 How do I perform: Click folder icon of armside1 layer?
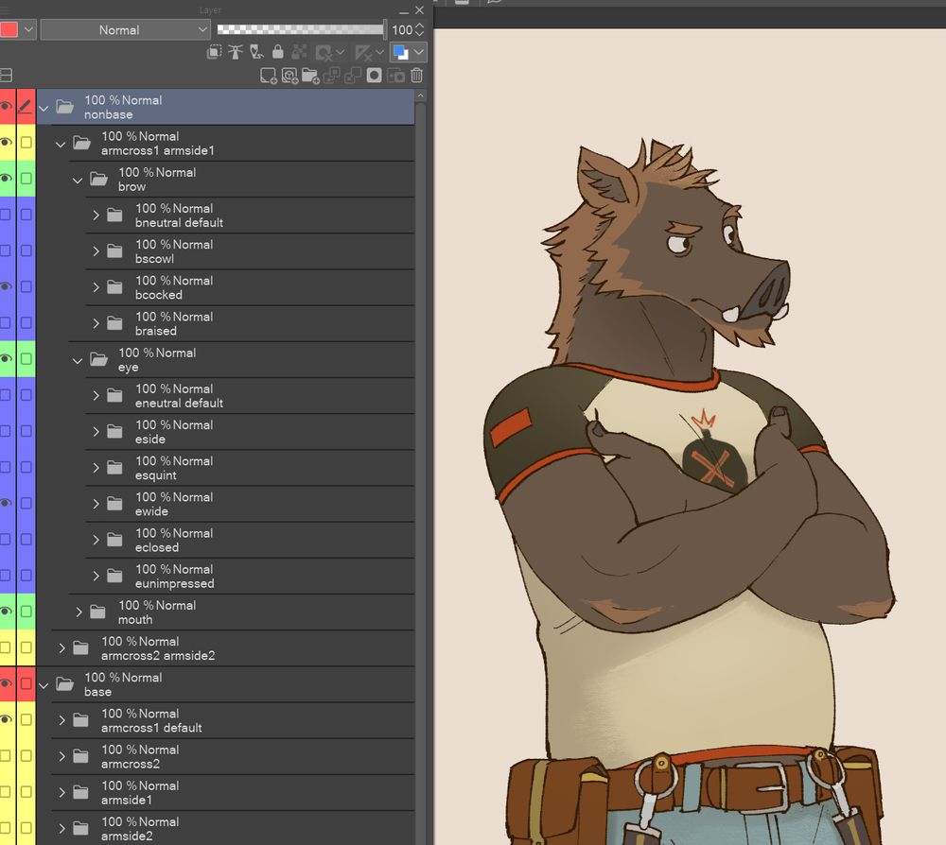click(x=80, y=793)
